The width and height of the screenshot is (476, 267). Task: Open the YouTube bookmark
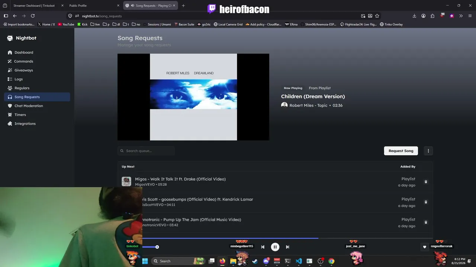[x=66, y=24]
